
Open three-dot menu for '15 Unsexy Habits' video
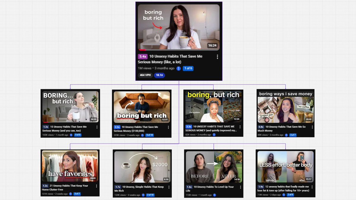click(x=97, y=127)
